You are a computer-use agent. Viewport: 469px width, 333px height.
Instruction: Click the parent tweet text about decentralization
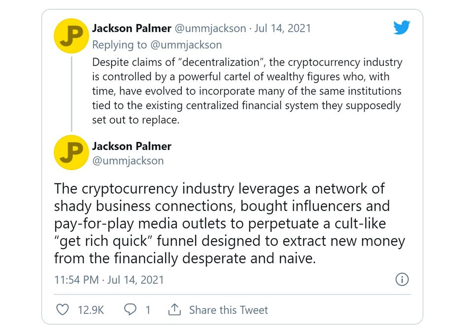[247, 91]
